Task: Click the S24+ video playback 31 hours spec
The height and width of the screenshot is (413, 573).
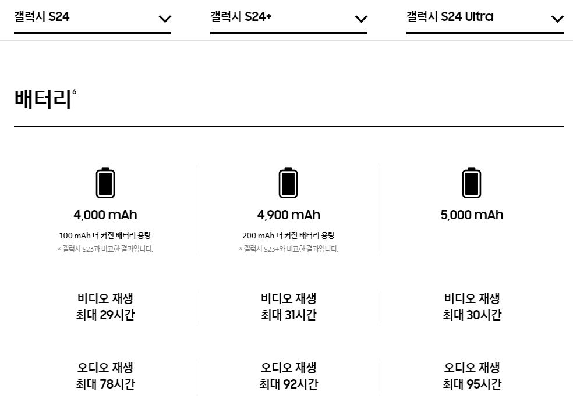Action: [x=288, y=307]
